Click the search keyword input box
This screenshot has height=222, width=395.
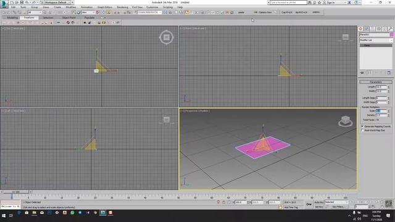click(x=288, y=2)
